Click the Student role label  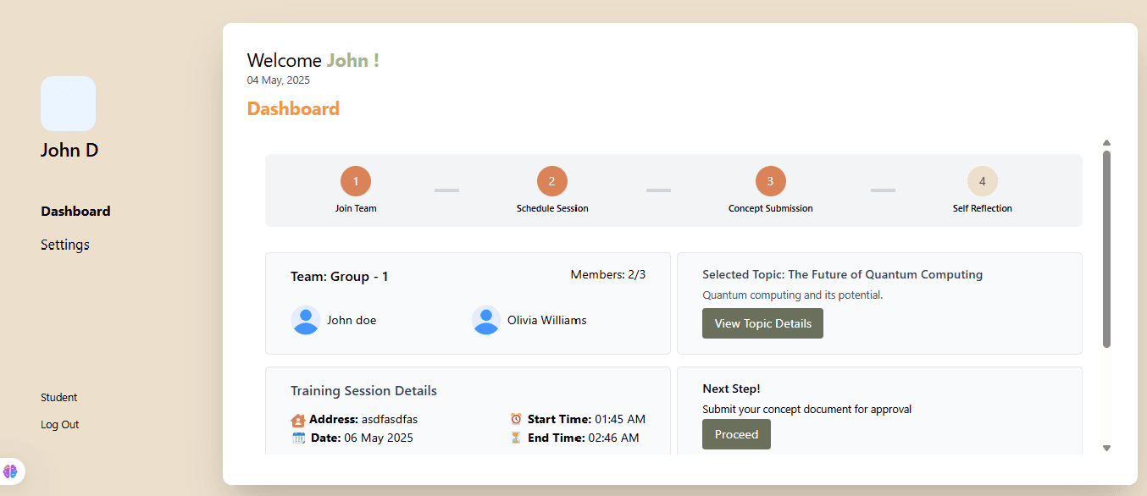(x=59, y=398)
